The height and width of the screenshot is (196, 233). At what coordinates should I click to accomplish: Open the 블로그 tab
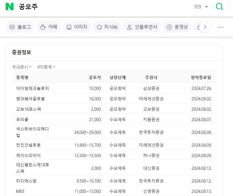click(x=20, y=27)
